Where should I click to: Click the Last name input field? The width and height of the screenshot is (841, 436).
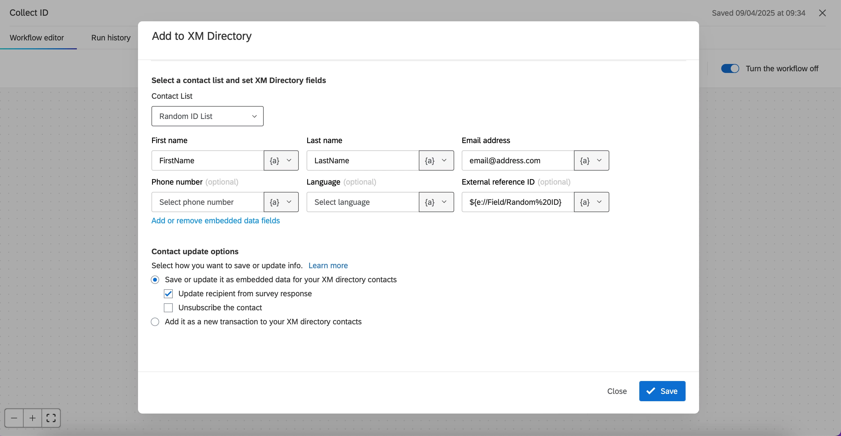click(363, 160)
